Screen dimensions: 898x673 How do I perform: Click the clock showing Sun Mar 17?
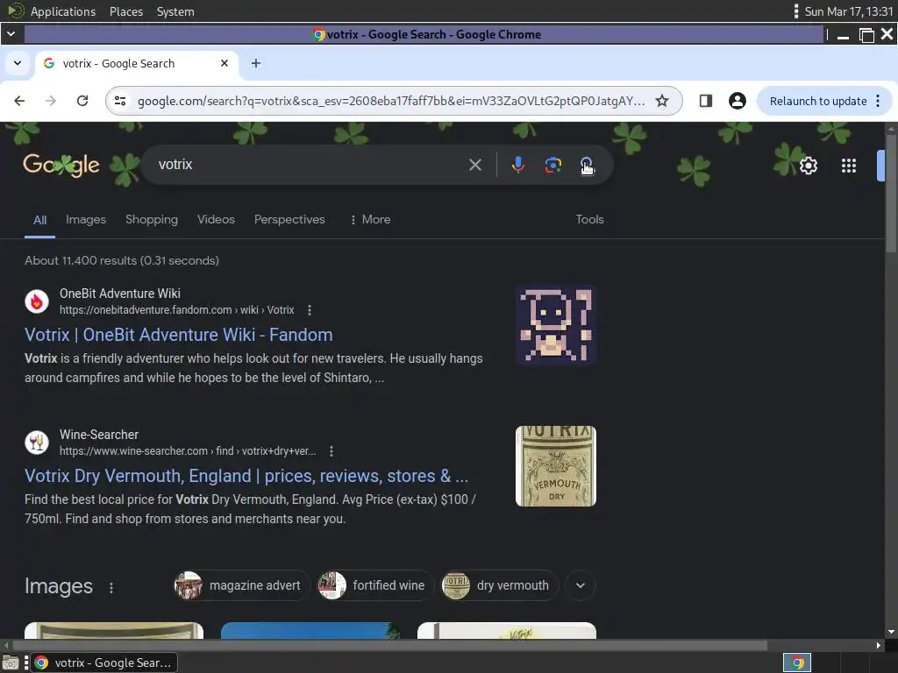[x=848, y=11]
